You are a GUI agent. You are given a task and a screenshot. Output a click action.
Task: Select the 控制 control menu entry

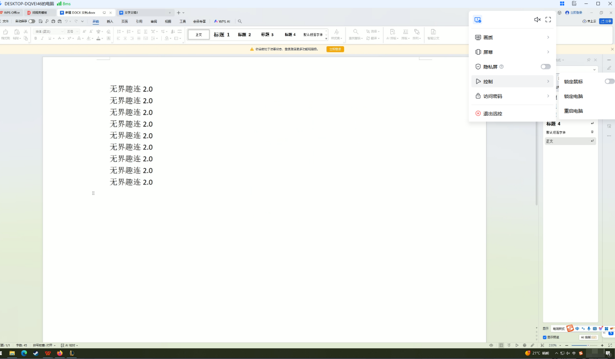[512, 82]
